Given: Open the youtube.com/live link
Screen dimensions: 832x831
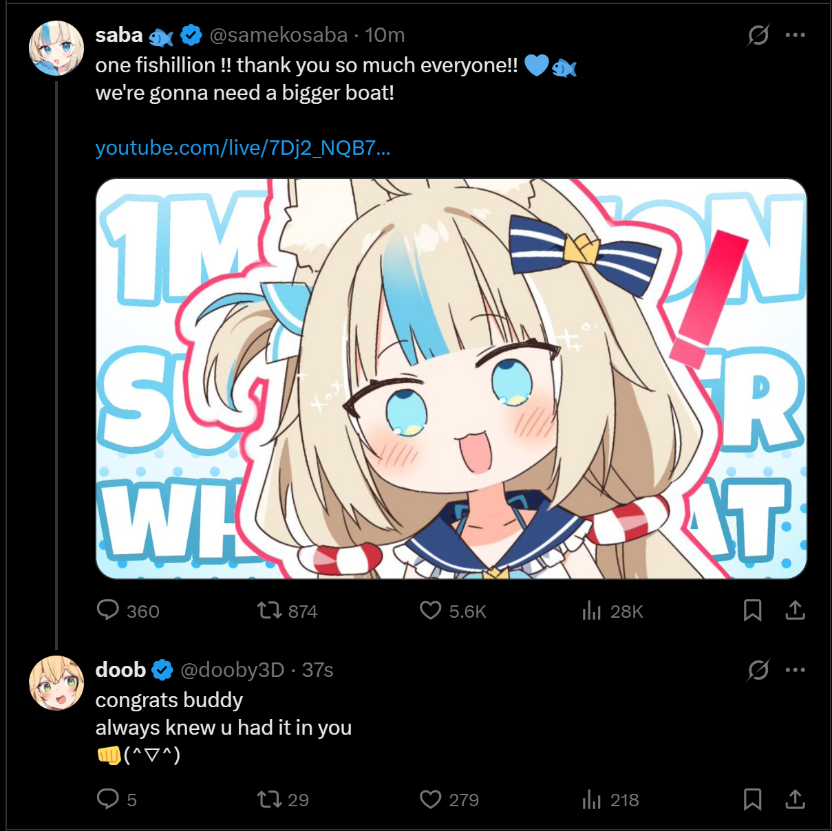Looking at the screenshot, I should pyautogui.click(x=243, y=148).
